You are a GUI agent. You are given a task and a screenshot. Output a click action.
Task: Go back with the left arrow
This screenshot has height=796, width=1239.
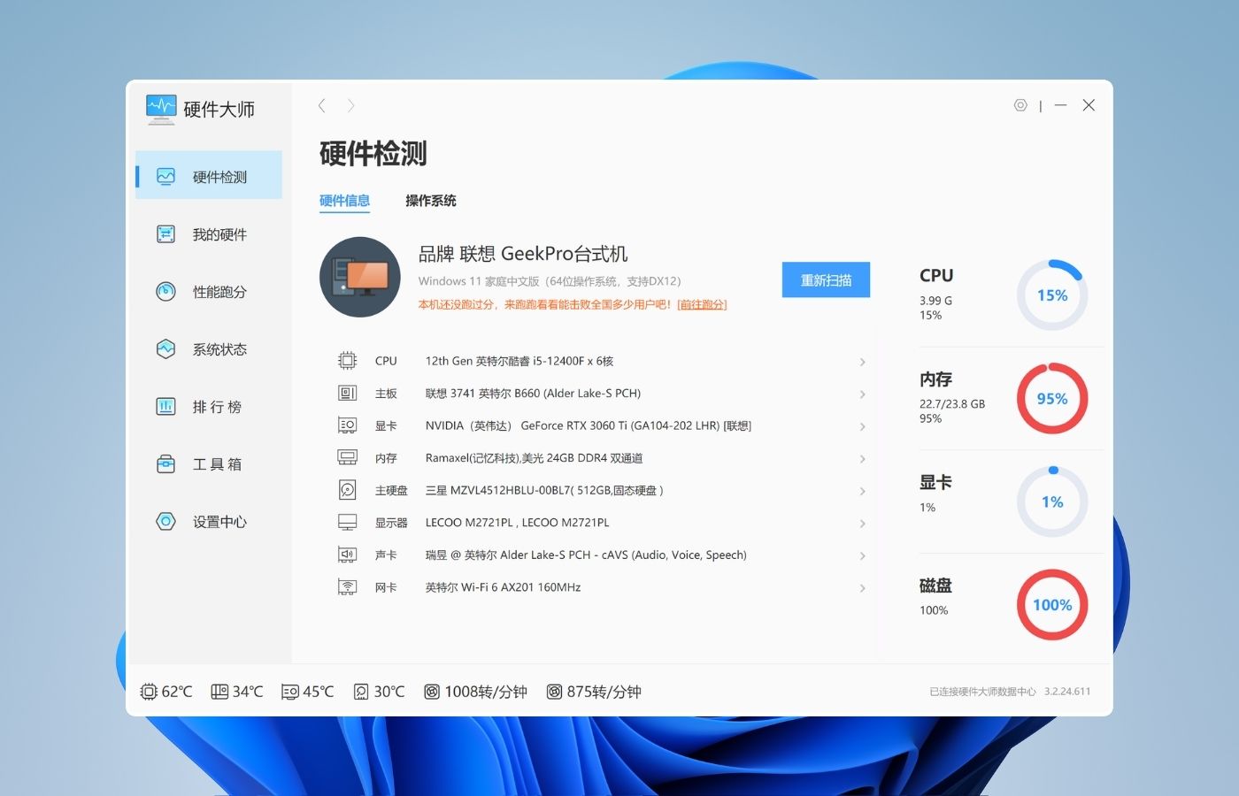[322, 105]
